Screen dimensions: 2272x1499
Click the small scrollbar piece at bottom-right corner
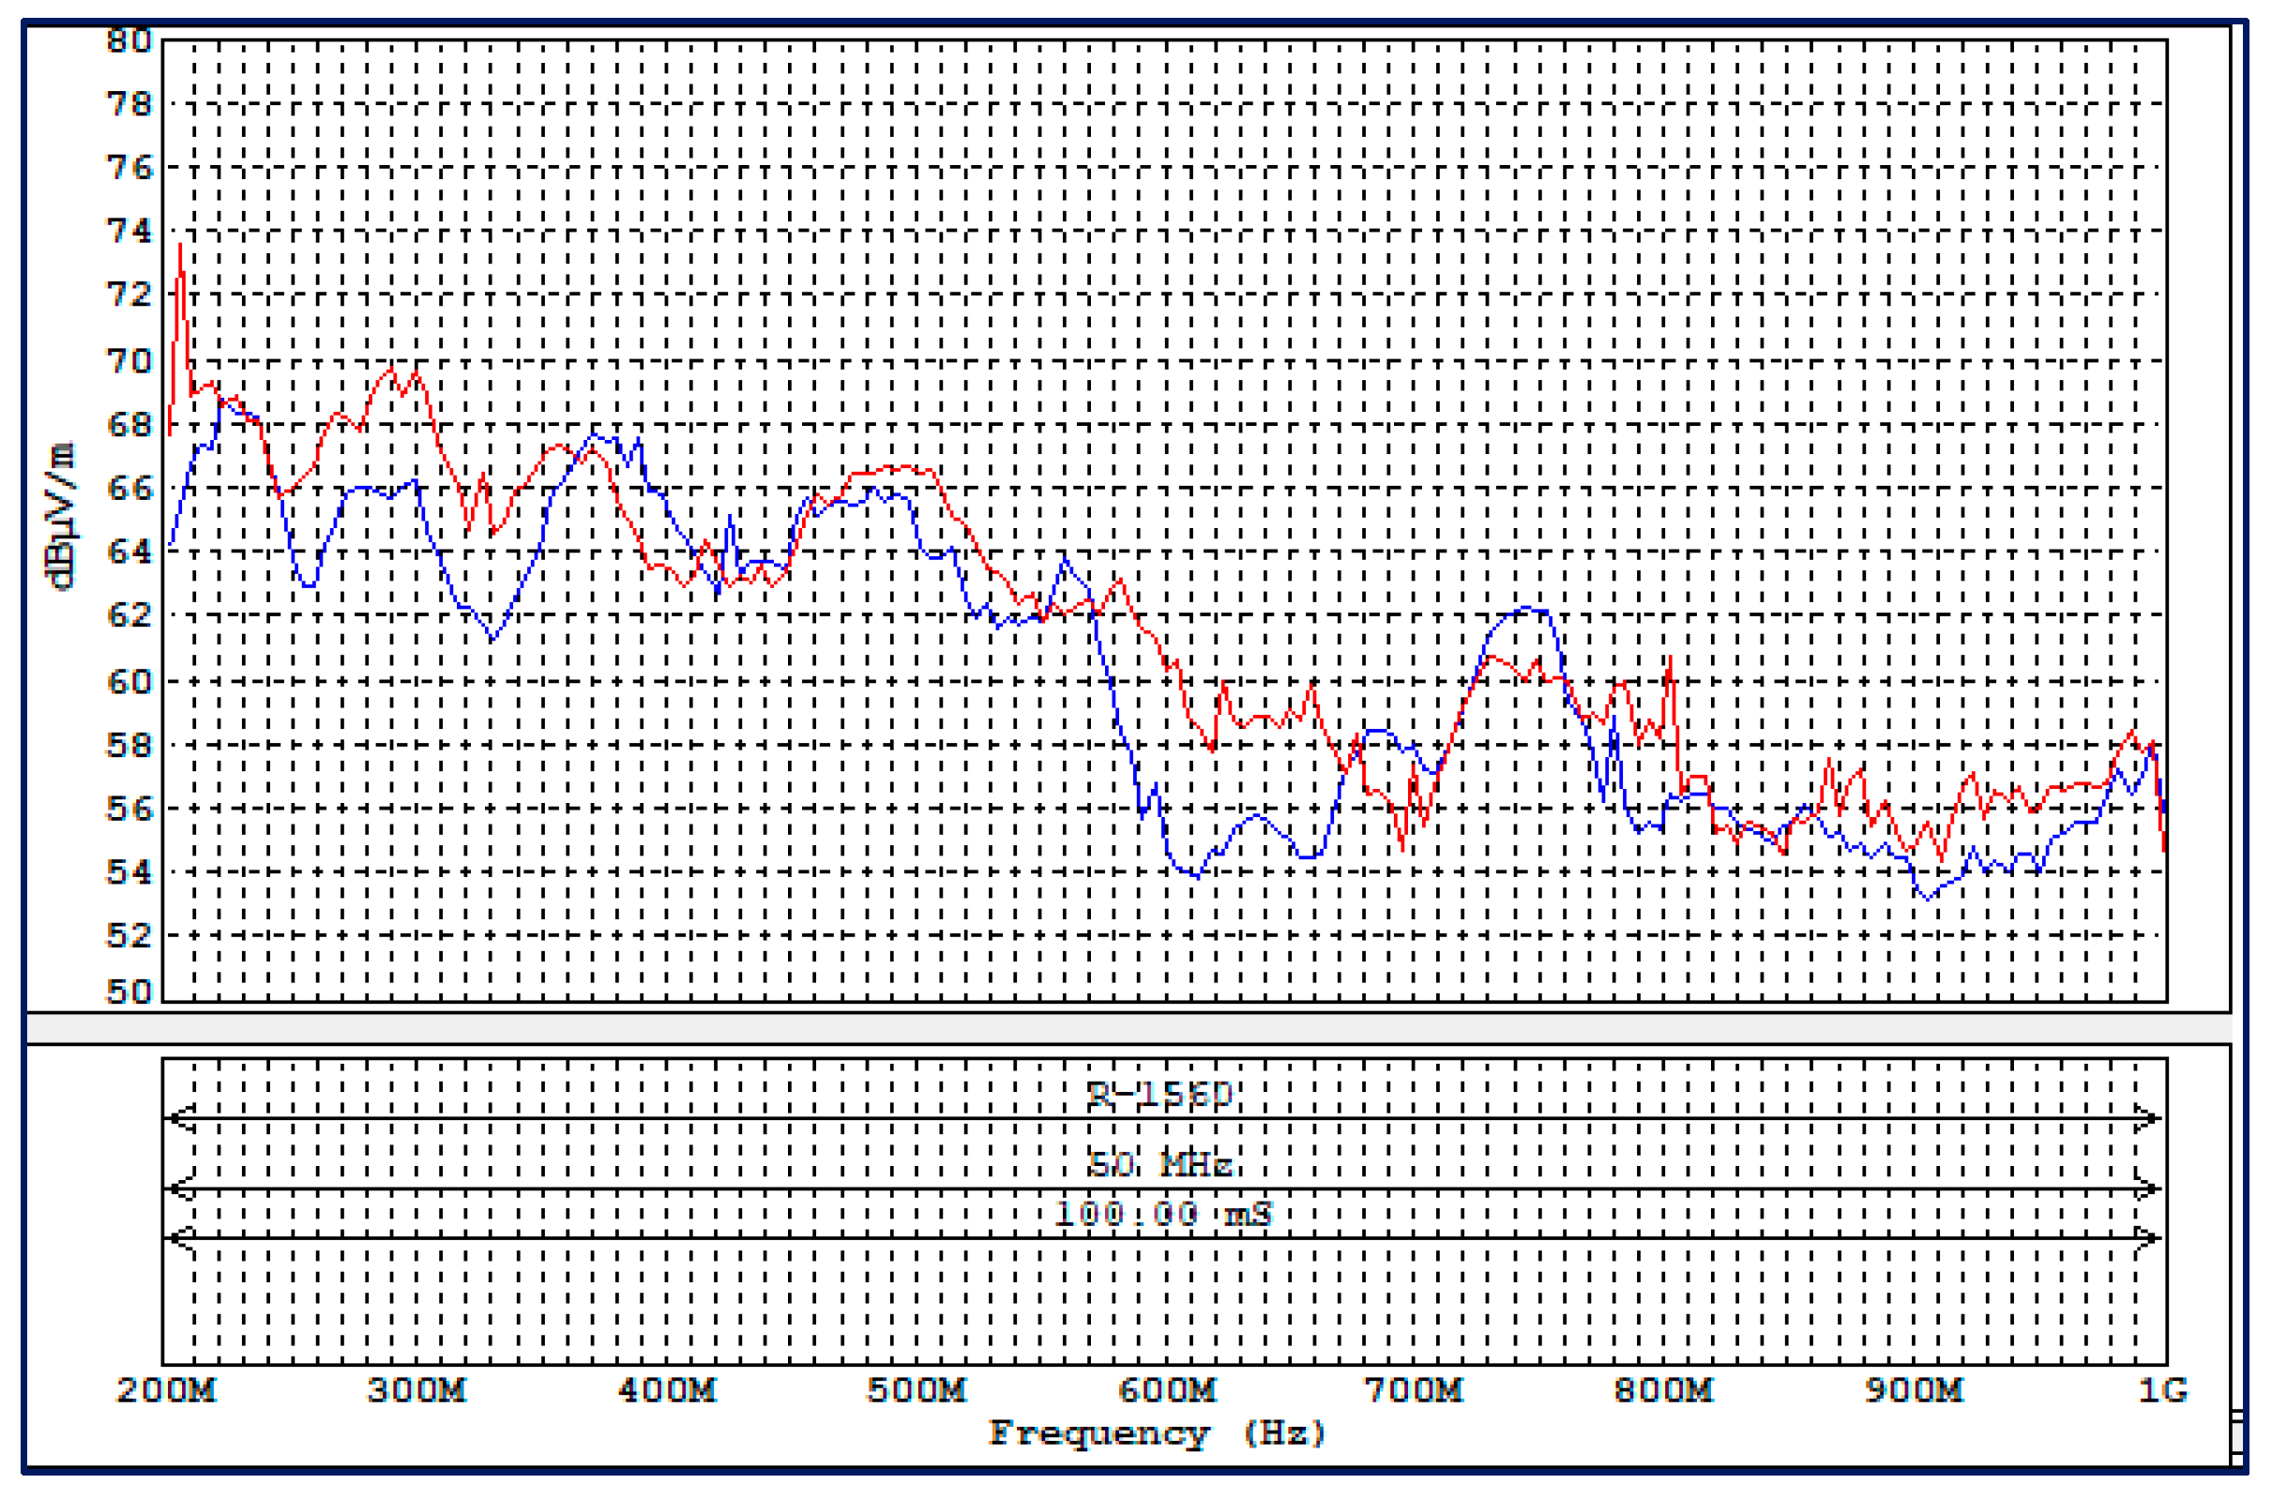coord(2236,1435)
